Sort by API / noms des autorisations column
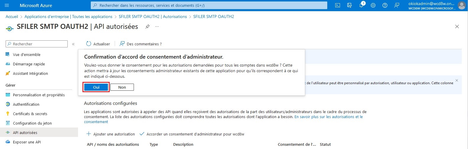 tap(113, 144)
